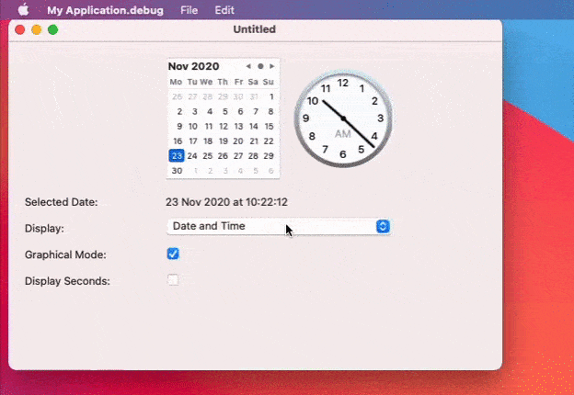
Task: Pick November 12 in the calendar
Action: (224, 127)
